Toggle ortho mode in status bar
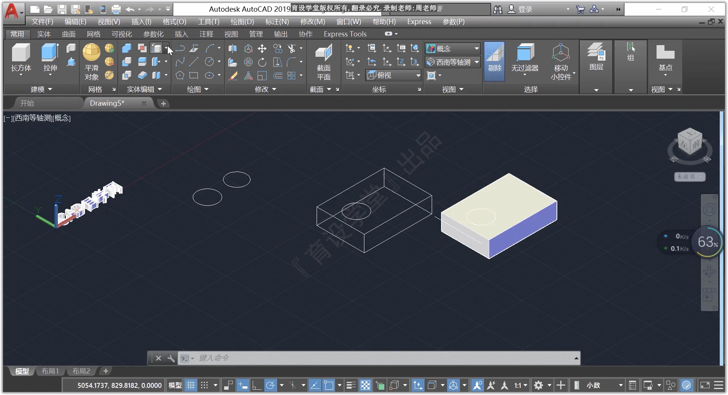Image resolution: width=728 pixels, height=395 pixels. [257, 385]
